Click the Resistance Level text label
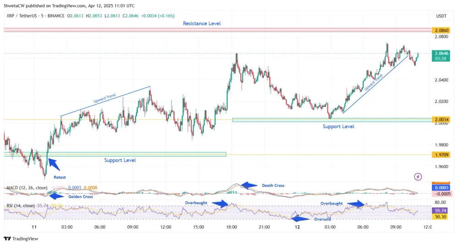This screenshot has height=245, width=458. point(202,23)
